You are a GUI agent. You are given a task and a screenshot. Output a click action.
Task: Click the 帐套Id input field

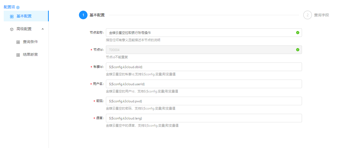[x=204, y=67]
